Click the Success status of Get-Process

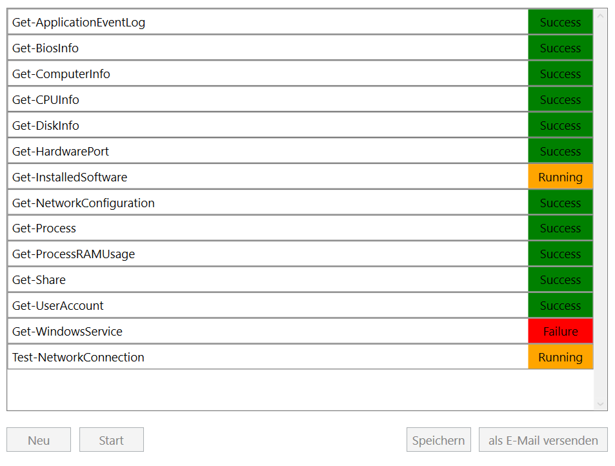(x=561, y=228)
